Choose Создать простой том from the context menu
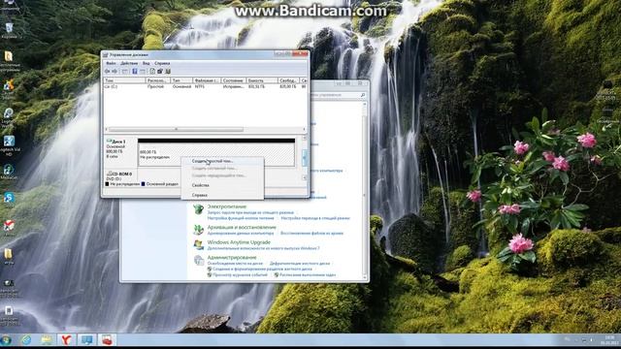The width and height of the screenshot is (621, 349). [222, 161]
